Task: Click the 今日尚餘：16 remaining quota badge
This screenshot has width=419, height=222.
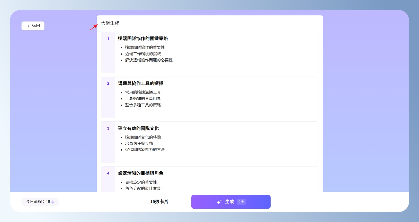Action: 40,202
